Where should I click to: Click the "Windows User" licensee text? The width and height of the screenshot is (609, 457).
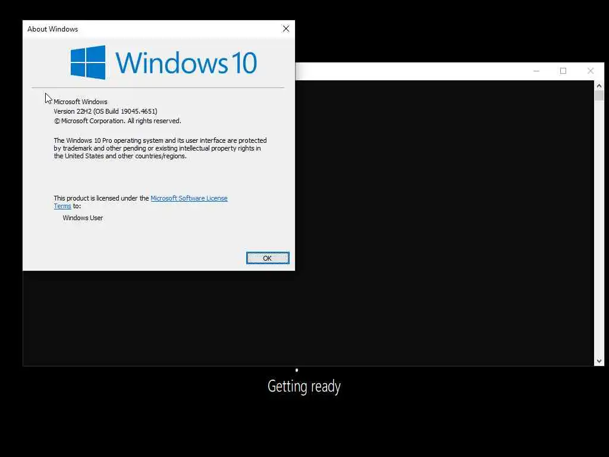click(83, 218)
